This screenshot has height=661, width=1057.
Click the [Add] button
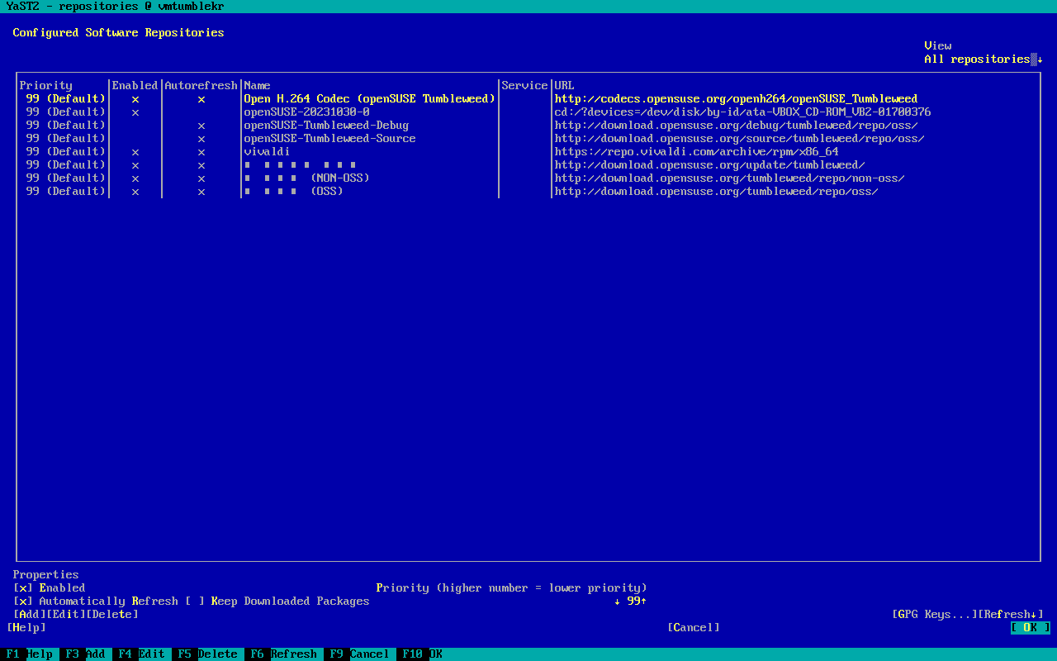pos(30,615)
